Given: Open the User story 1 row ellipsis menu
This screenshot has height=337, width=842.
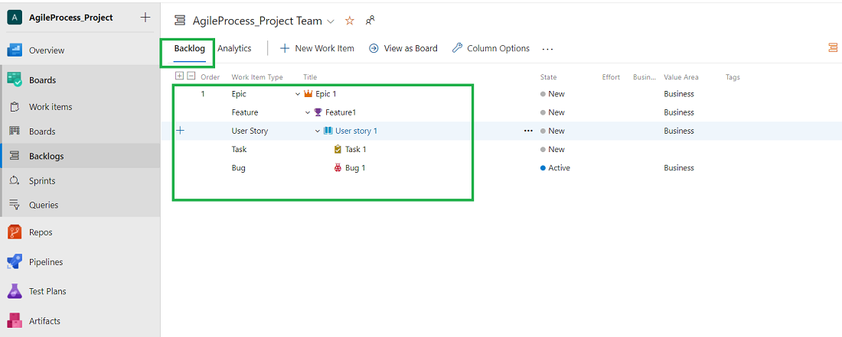Looking at the screenshot, I should pos(527,131).
